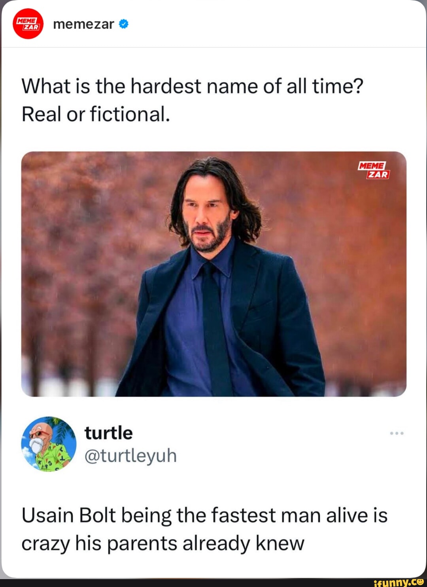This screenshot has height=587, width=427.
Task: Click the red MEME ZAR logo circle
Action: (27, 25)
